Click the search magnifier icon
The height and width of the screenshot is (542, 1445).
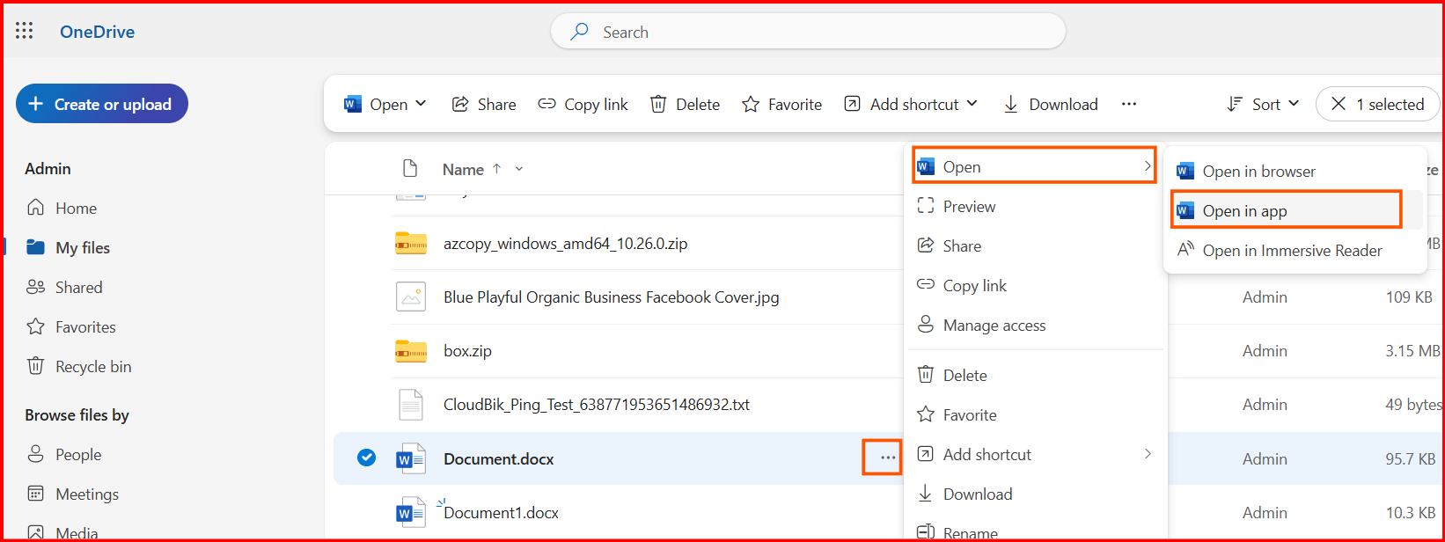point(579,32)
